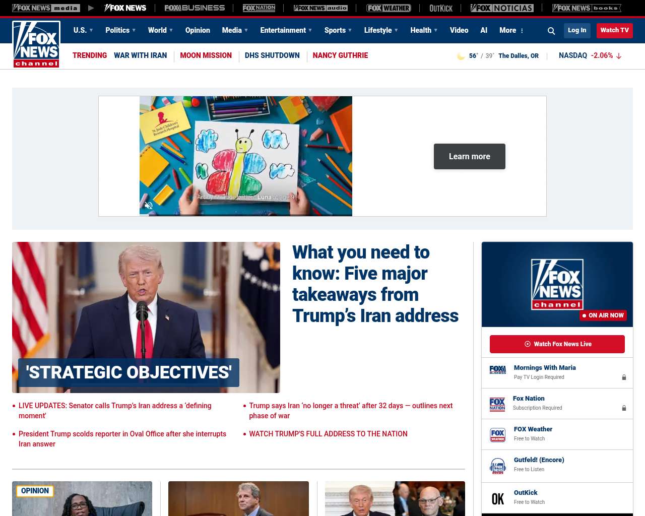Screen dimensions: 645x516
Task: Click the Fox News Channel ON AIR NOW banner
Action: click(x=557, y=284)
